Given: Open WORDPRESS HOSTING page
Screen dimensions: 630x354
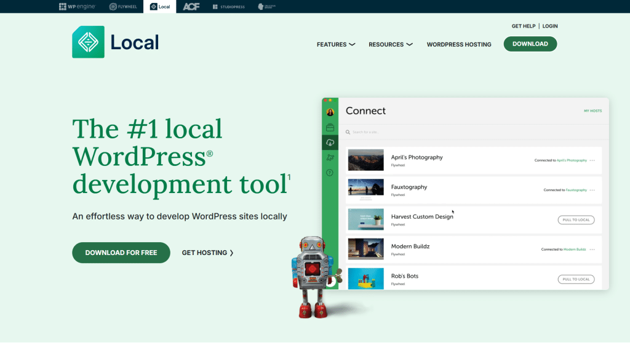Looking at the screenshot, I should 459,44.
